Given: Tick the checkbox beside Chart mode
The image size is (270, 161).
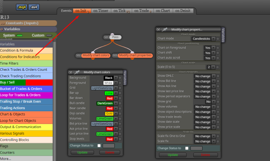Looking at the screenshot, I should tap(218, 39).
